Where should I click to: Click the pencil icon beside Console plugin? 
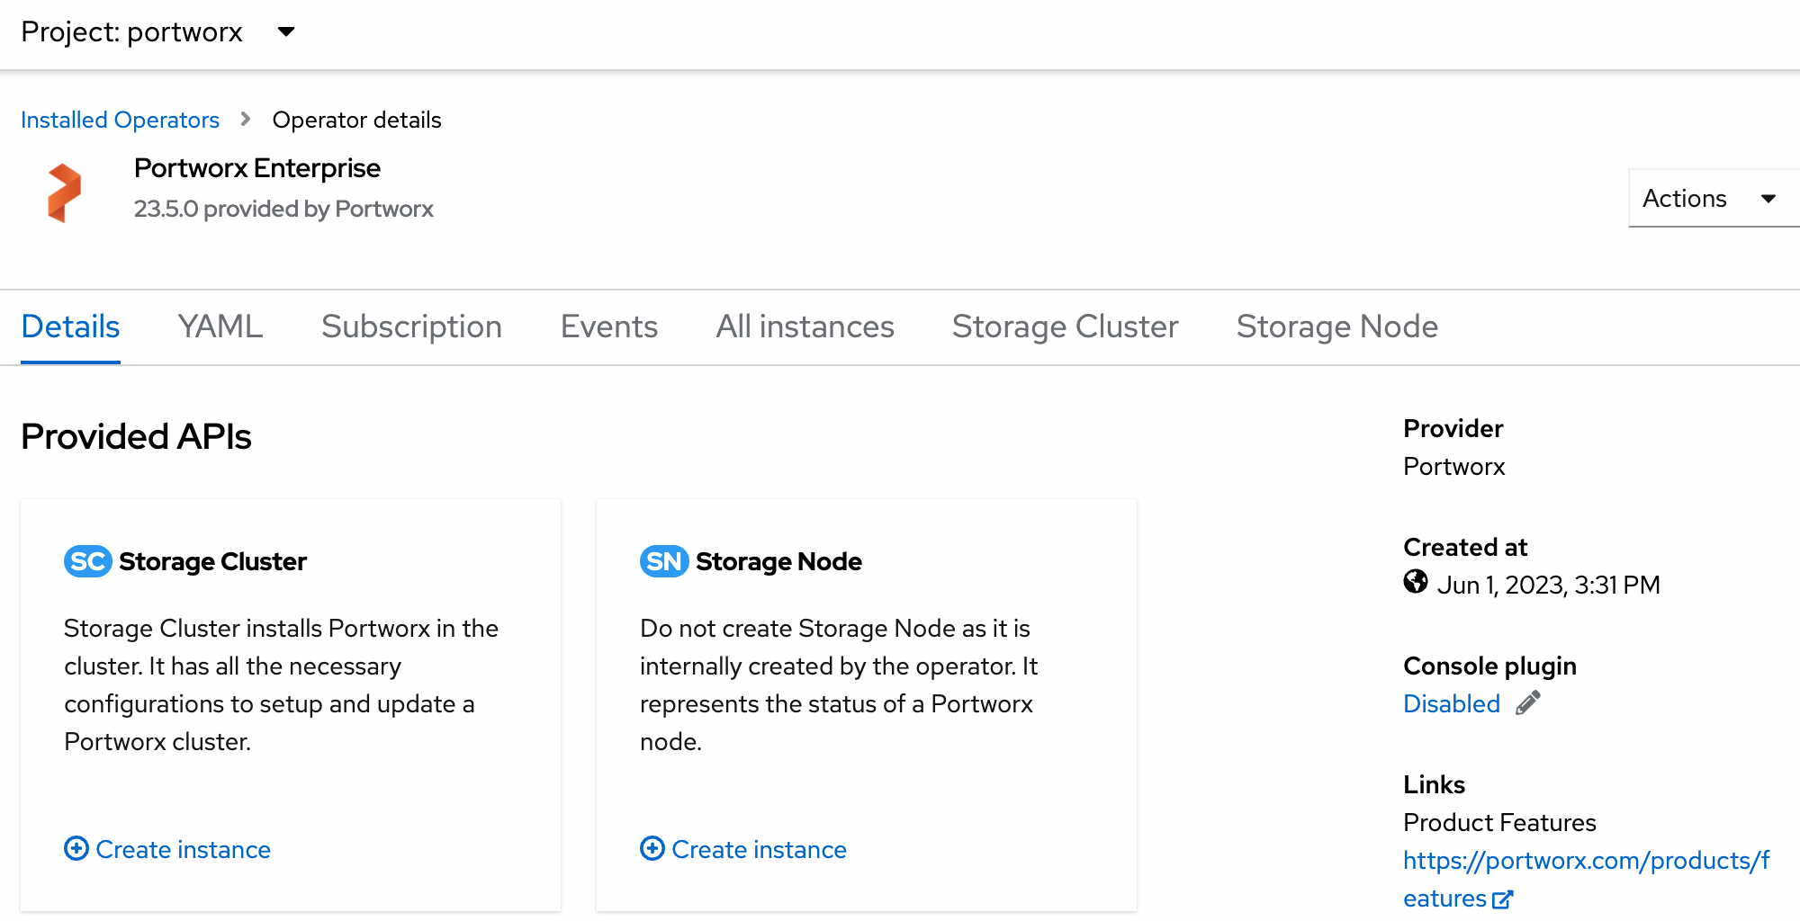click(1526, 704)
